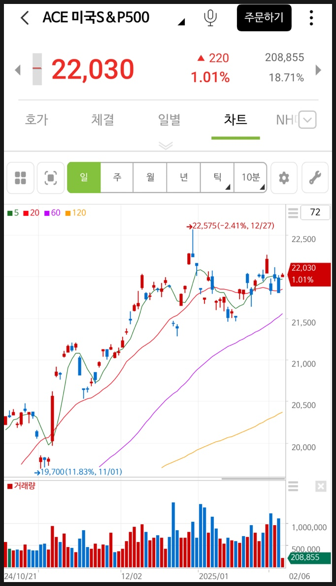This screenshot has height=586, width=336.
Task: Open the four-square grid layout icon
Action: pos(20,178)
